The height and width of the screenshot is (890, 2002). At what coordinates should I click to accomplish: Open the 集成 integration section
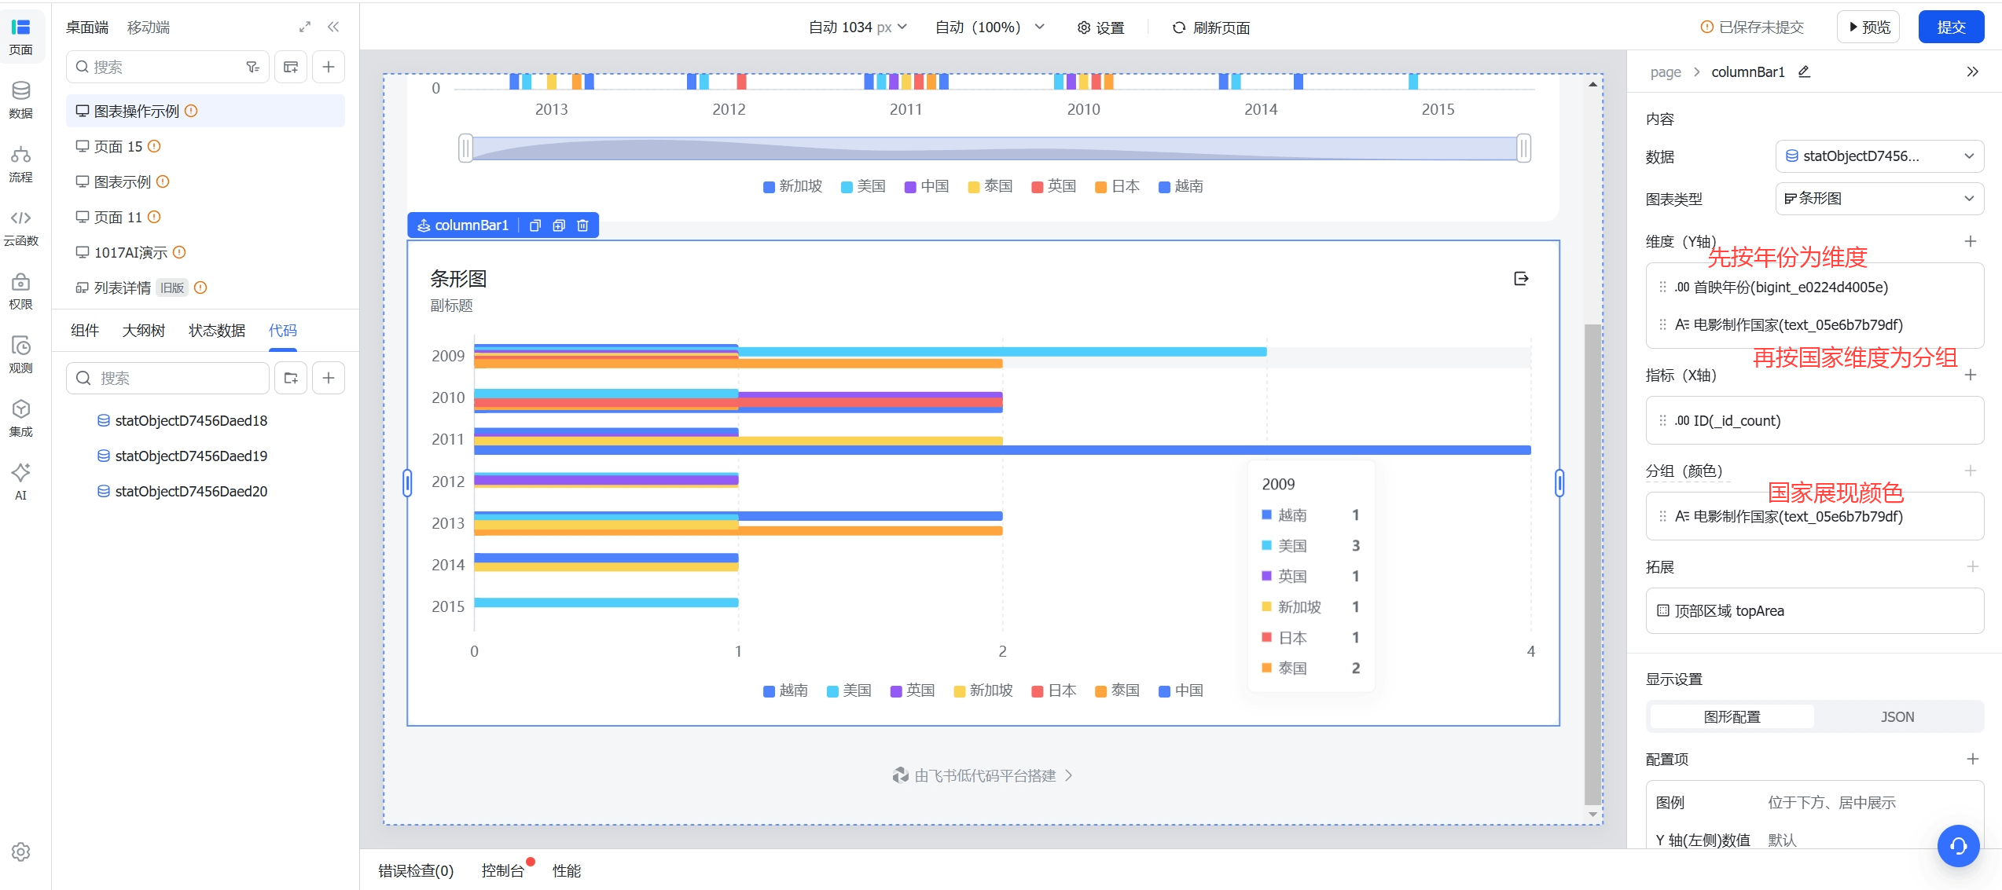(21, 418)
